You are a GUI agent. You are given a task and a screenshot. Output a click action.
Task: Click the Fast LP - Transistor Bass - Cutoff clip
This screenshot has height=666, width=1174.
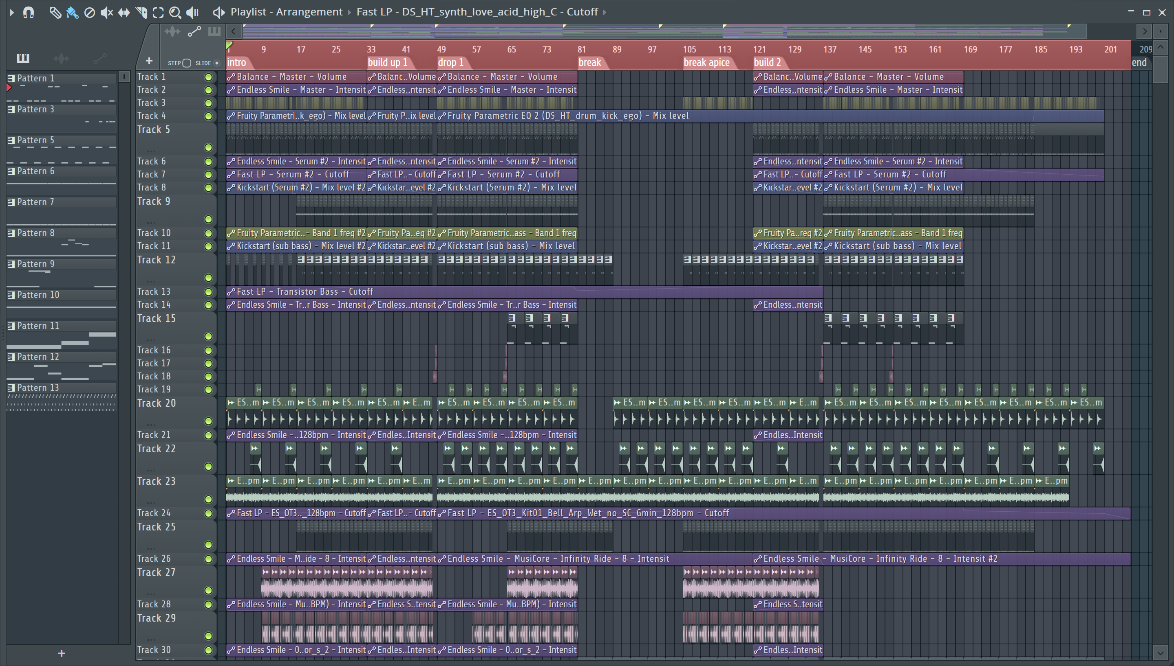[x=524, y=292]
